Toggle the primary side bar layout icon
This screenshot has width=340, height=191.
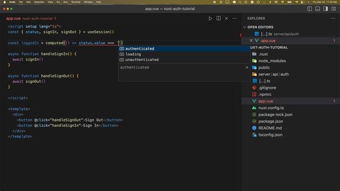(x=309, y=8)
